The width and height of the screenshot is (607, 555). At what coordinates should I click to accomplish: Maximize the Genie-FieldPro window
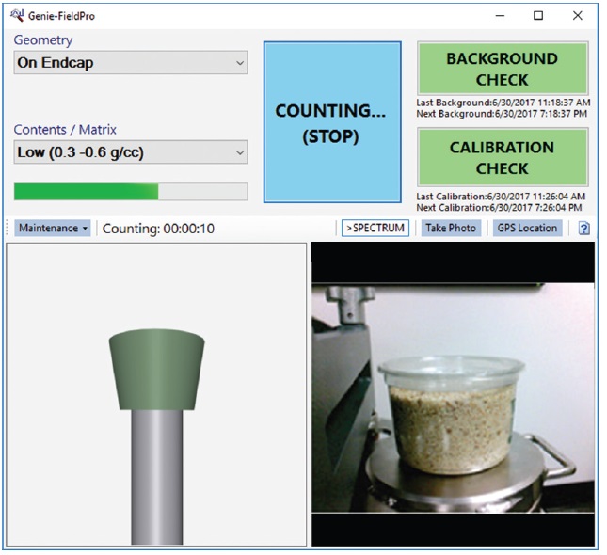(538, 16)
